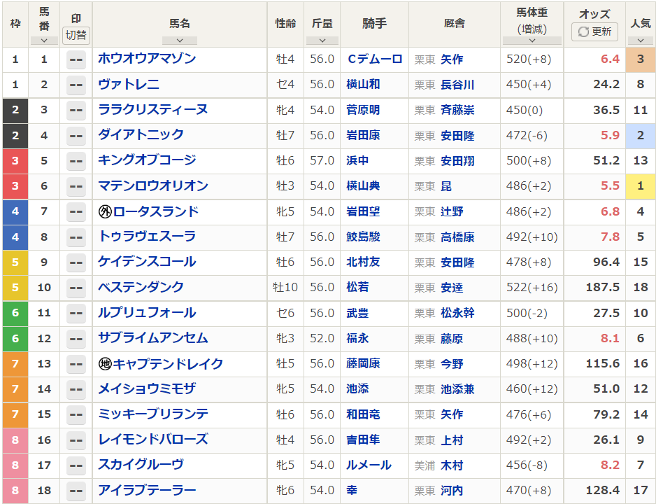656x504 pixels.
Task: Open the 斤量 sort dropdown arrow
Action: click(x=322, y=41)
